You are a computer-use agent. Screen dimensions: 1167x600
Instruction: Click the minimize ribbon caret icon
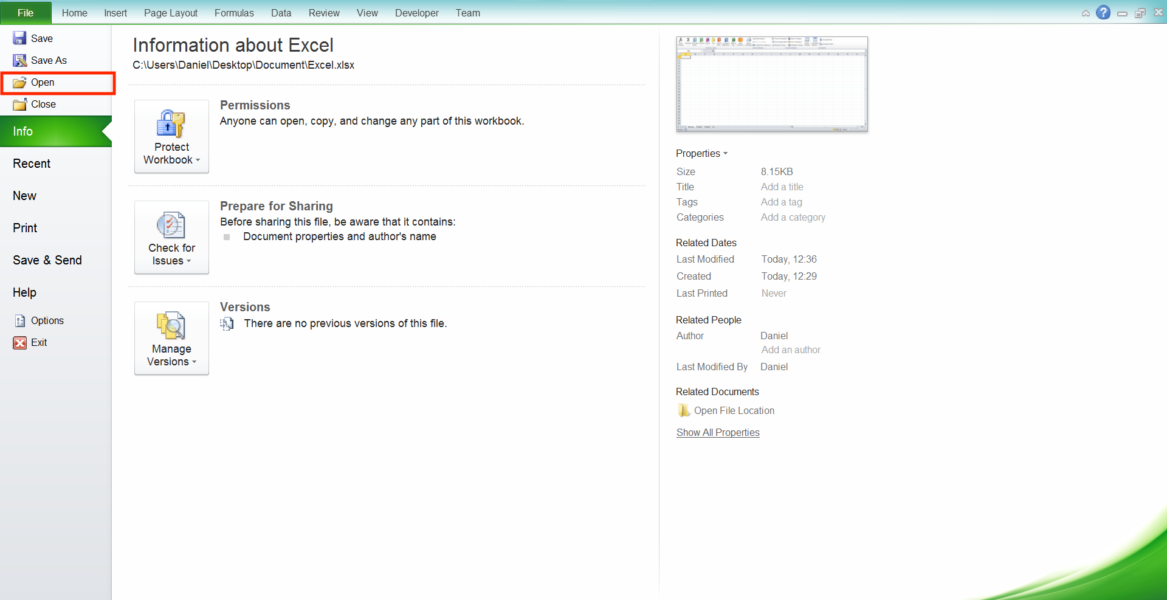[1086, 13]
